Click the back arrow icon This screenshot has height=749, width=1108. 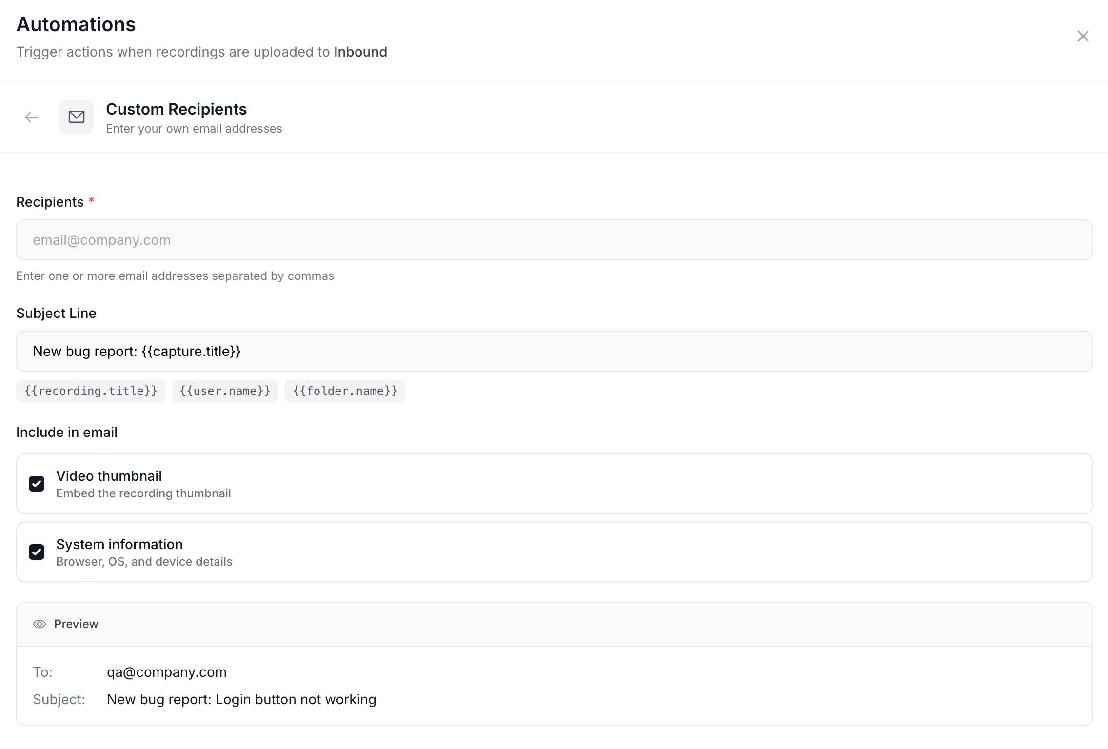point(32,117)
